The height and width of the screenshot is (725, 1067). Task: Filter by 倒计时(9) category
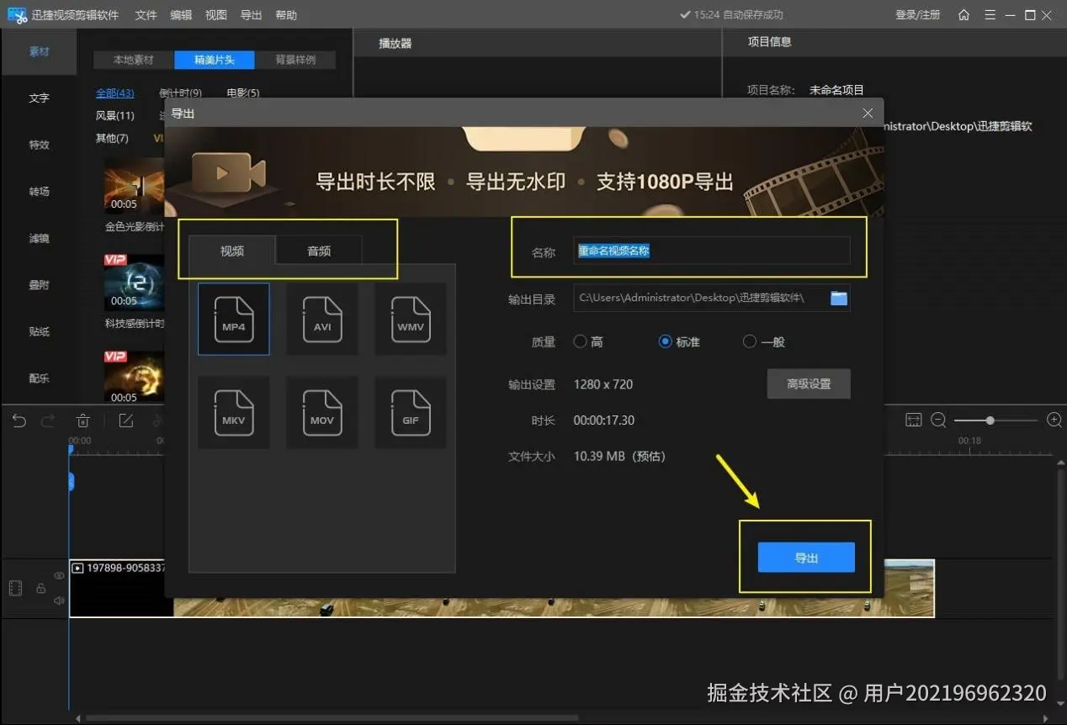pyautogui.click(x=180, y=93)
